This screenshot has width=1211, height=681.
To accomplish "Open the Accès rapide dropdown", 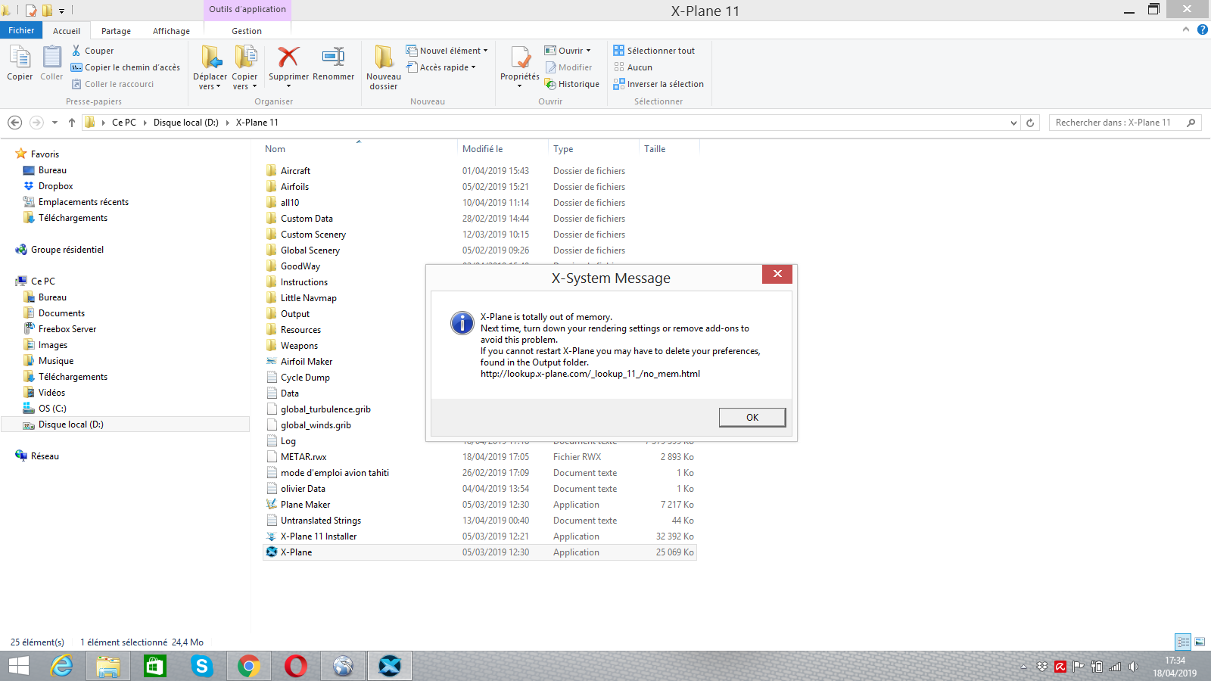I will click(441, 67).
